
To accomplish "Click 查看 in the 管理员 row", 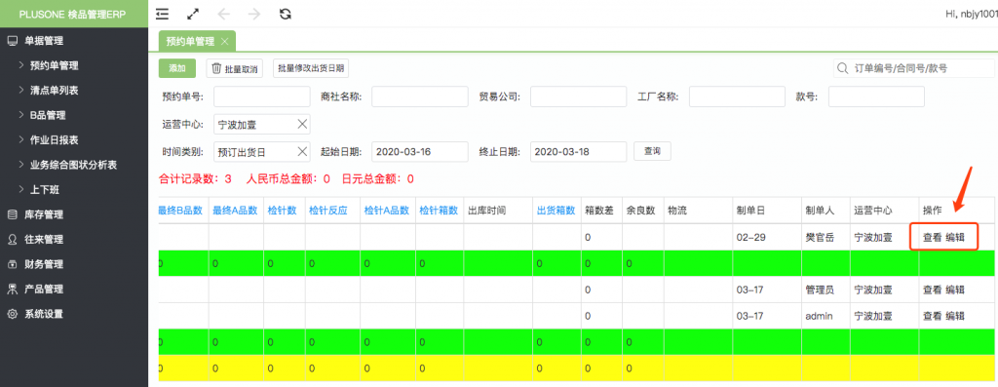I will coord(932,290).
